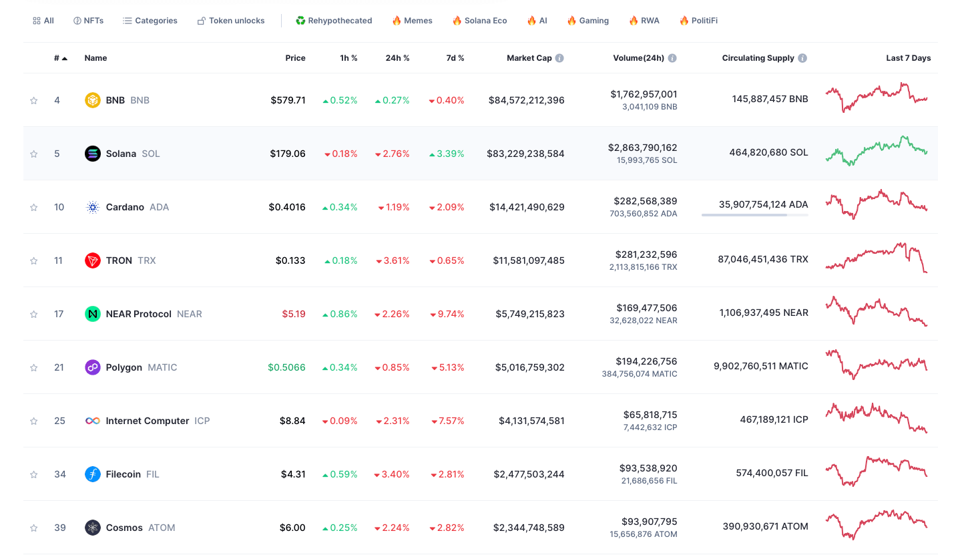Click the Internet Computer logo icon

[x=93, y=421]
